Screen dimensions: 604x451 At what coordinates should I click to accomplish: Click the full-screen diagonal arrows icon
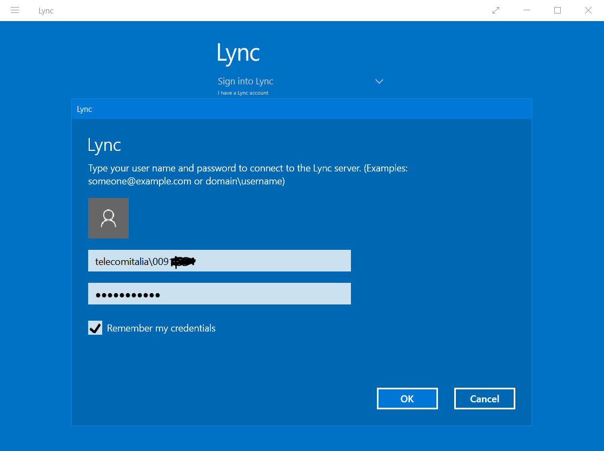tap(495, 10)
